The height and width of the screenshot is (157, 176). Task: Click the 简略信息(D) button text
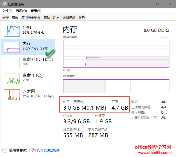coord(18,150)
